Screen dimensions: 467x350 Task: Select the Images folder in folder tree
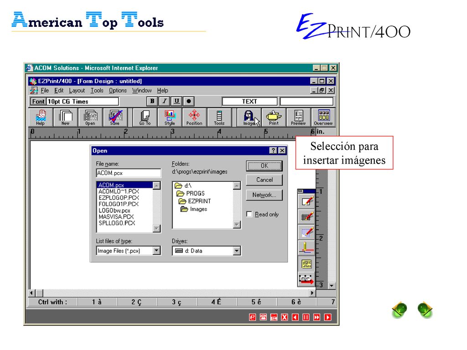(x=194, y=209)
